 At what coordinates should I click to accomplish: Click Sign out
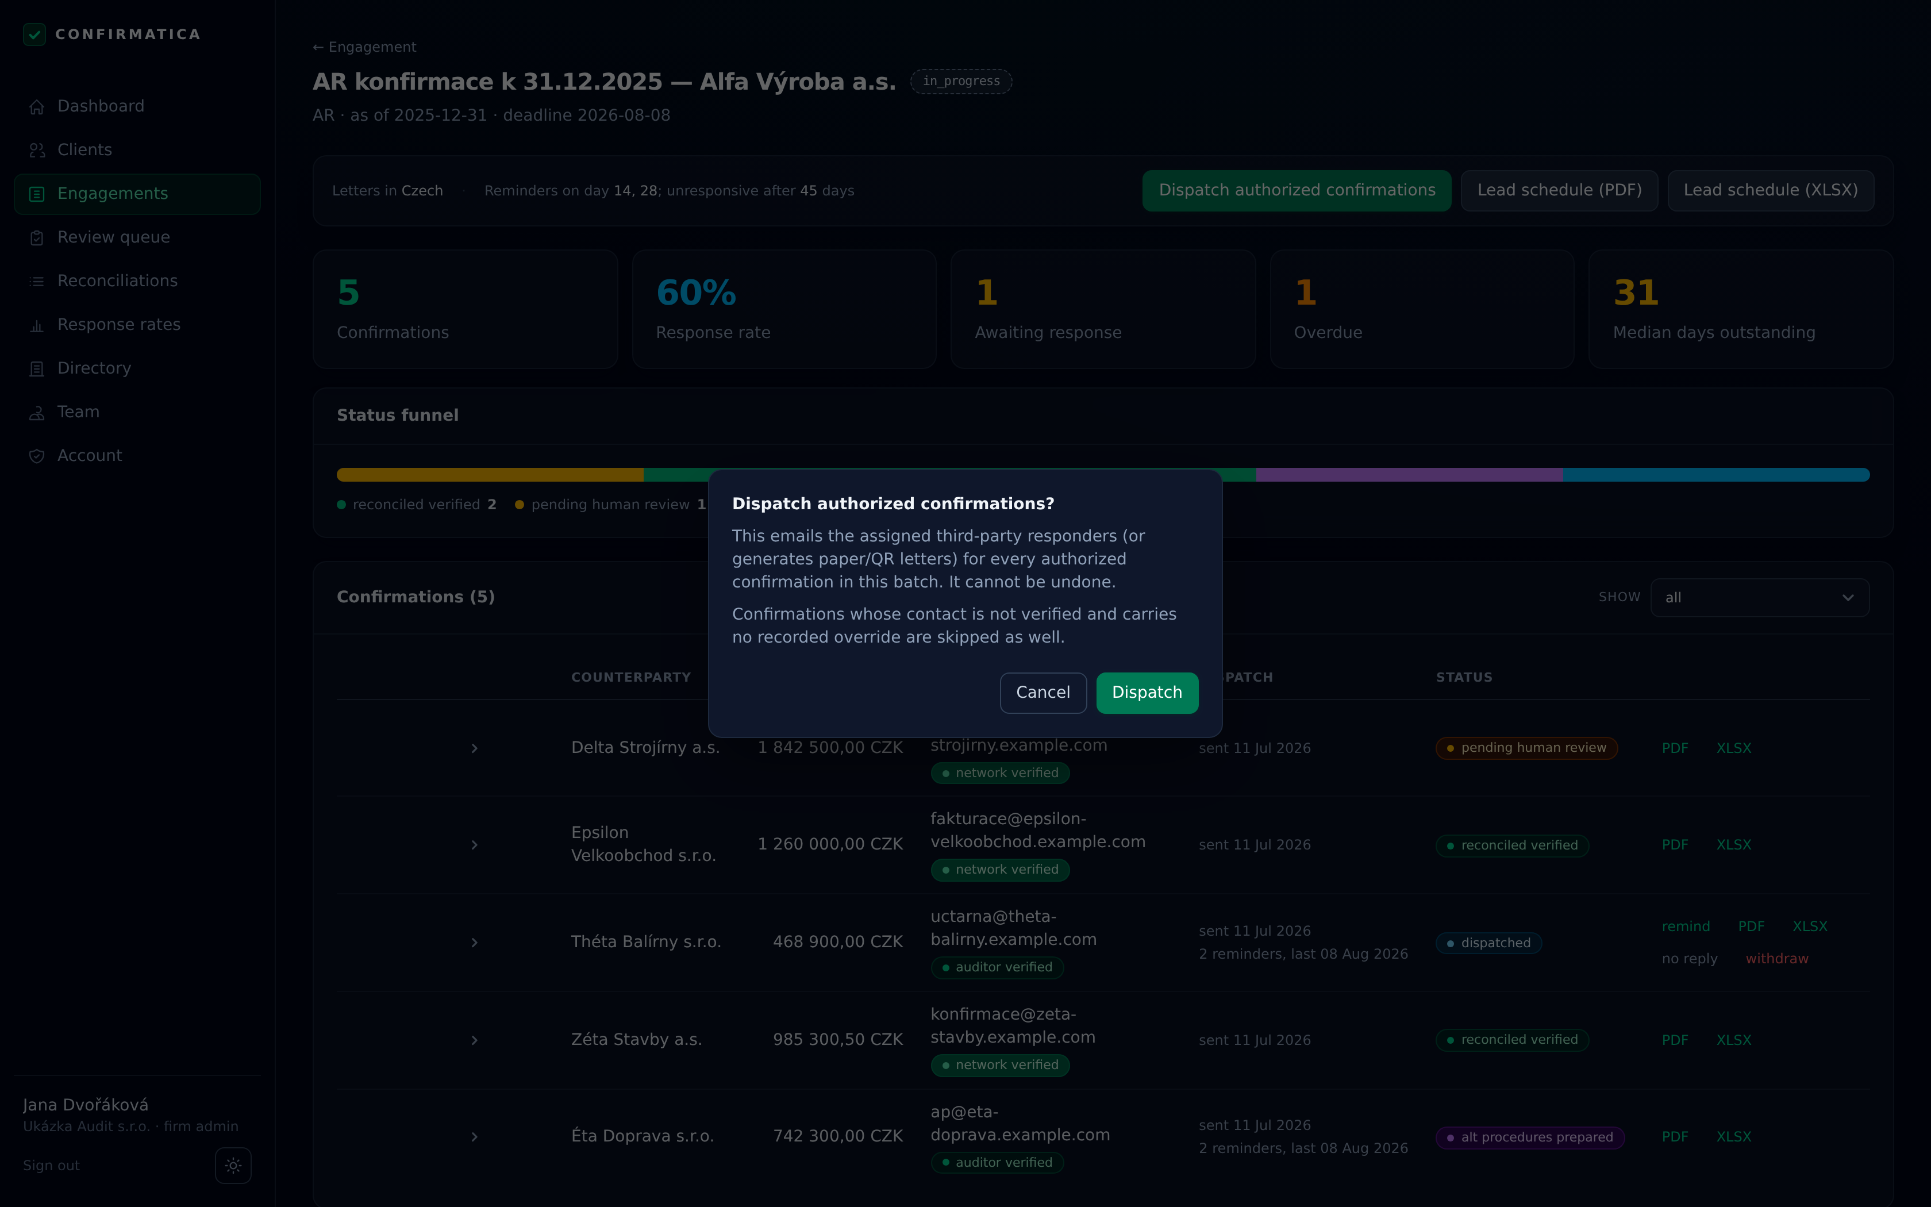pos(51,1166)
